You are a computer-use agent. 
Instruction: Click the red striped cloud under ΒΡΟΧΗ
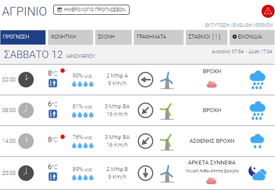[x=212, y=84]
